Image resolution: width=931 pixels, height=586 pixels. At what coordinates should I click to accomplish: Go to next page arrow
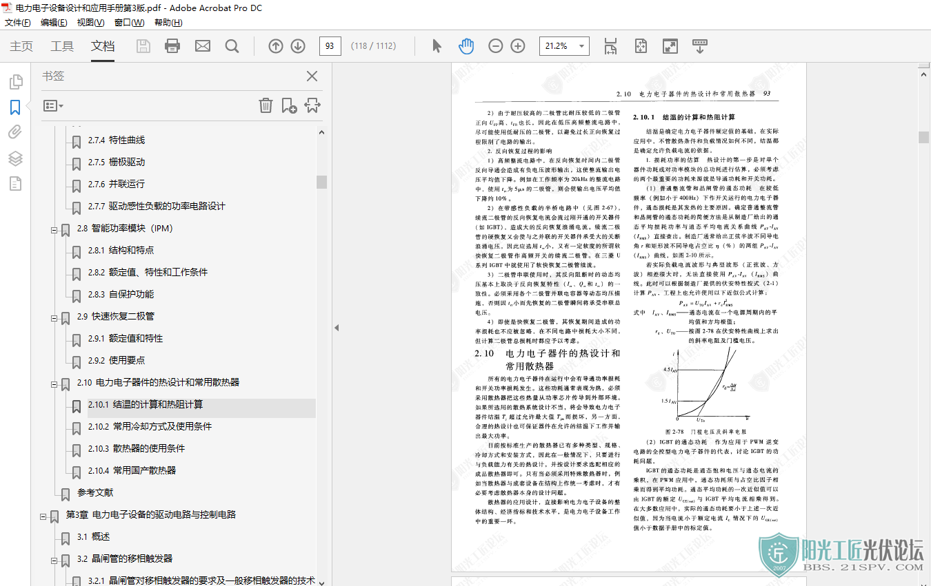[x=298, y=46]
